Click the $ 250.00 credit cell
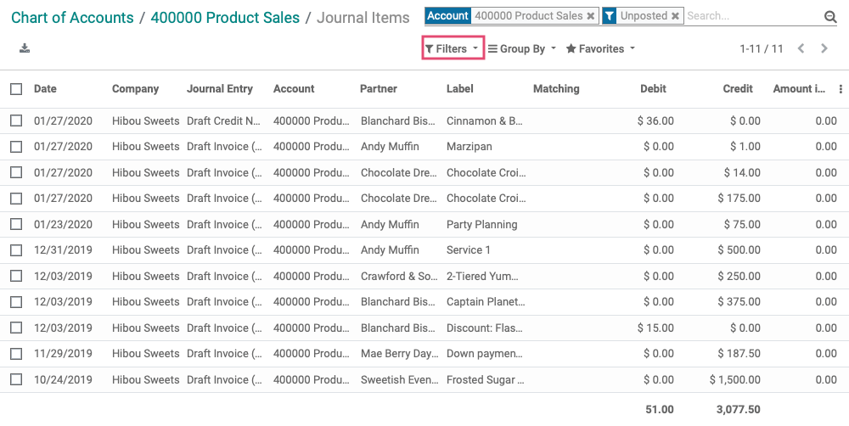Image resolution: width=849 pixels, height=426 pixels. pyautogui.click(x=739, y=276)
